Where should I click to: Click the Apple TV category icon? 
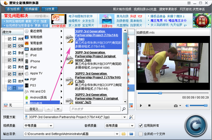point(27,73)
